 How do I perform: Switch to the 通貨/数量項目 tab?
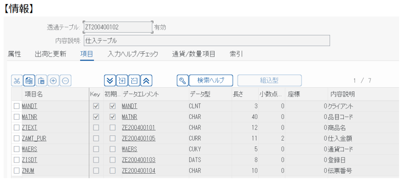click(x=193, y=54)
